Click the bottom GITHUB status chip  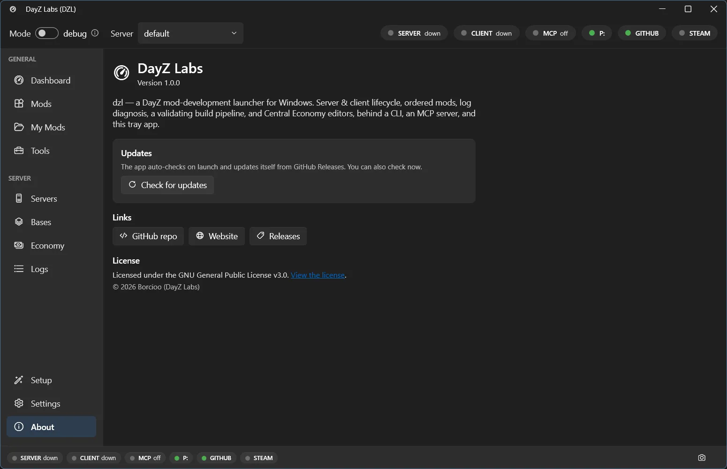[x=216, y=458]
